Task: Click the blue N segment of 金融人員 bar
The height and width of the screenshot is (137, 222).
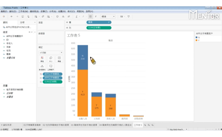Action: click(82, 57)
